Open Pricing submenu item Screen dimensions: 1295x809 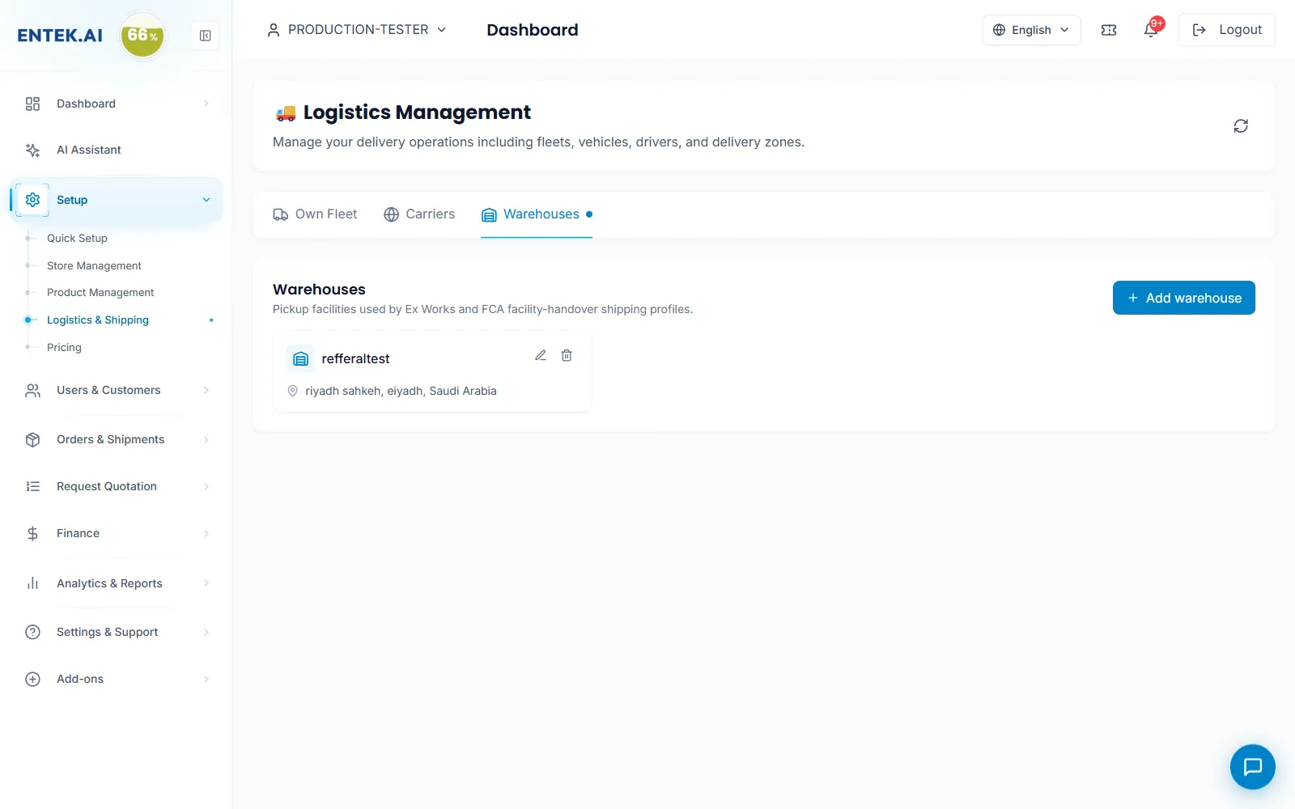tap(64, 347)
